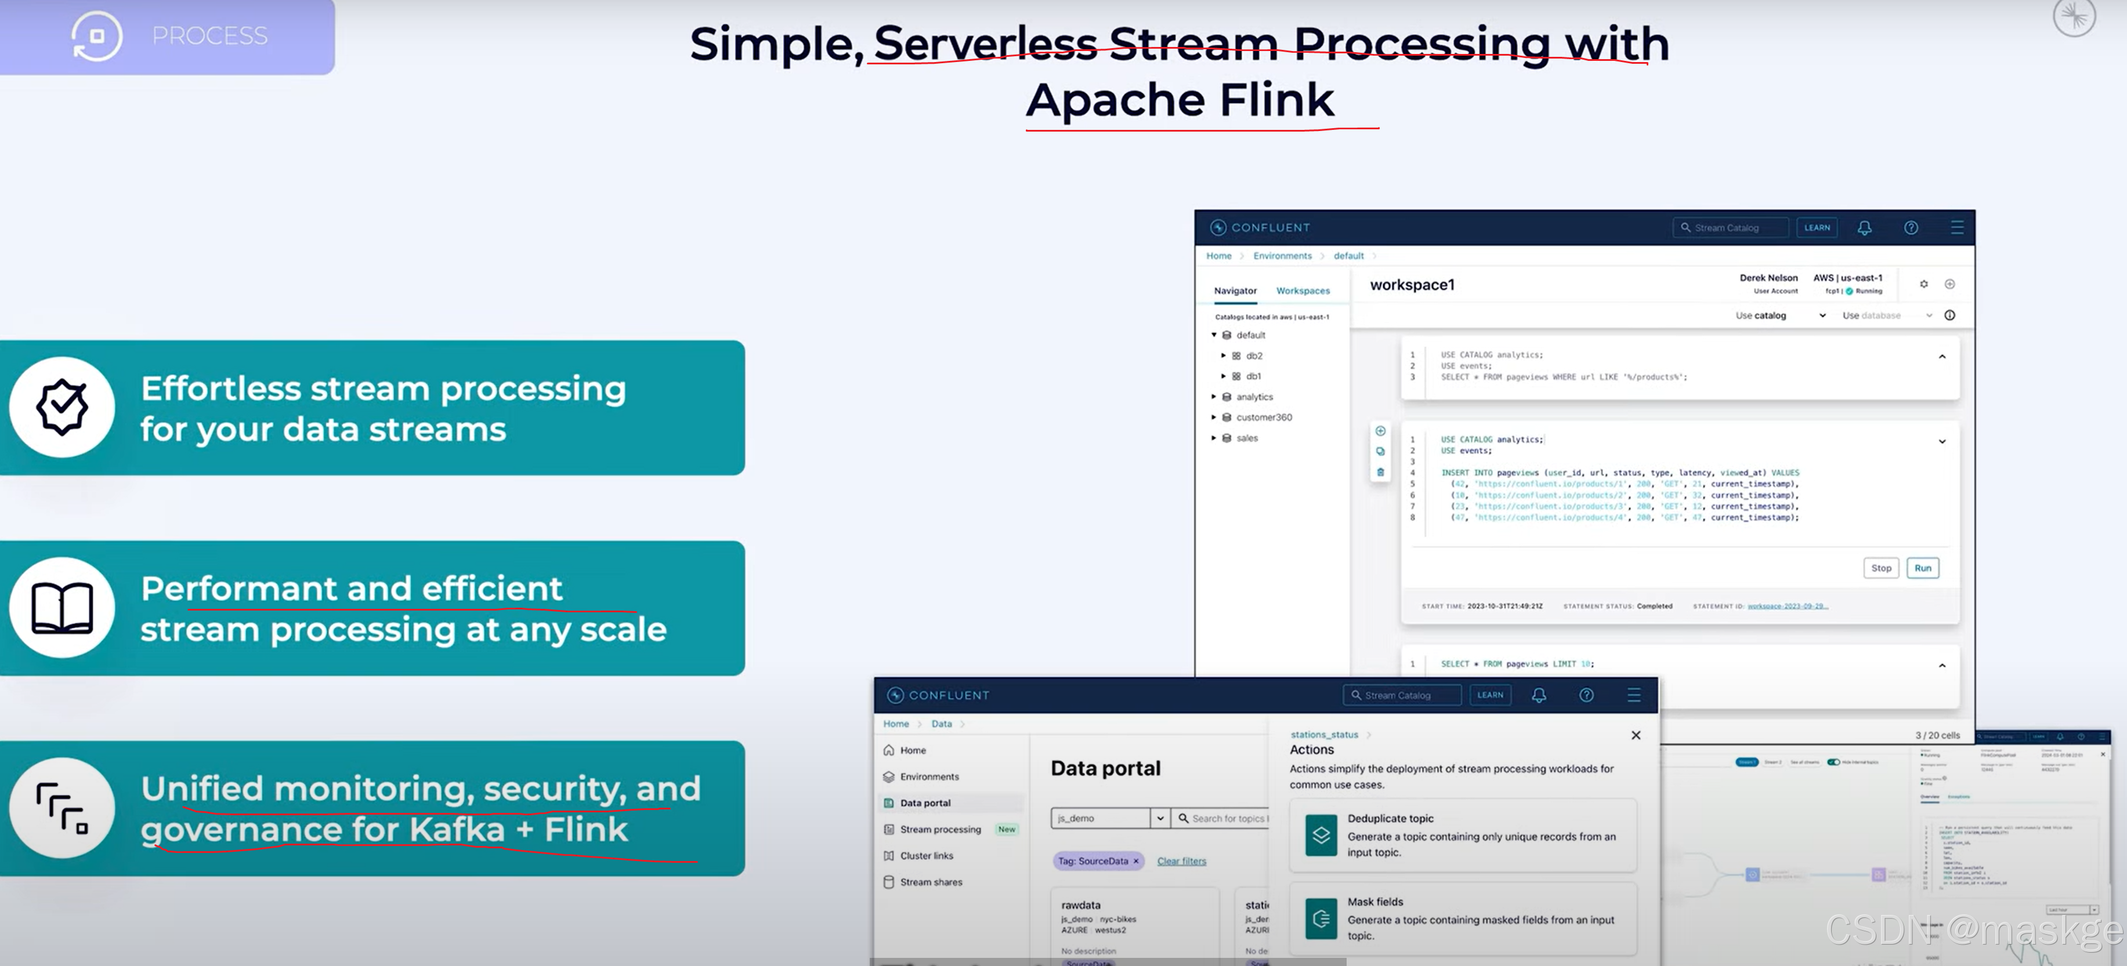Screen dimensions: 2127x966
Task: Focus the Stream Catalog search in Data portal window
Action: coord(1402,695)
